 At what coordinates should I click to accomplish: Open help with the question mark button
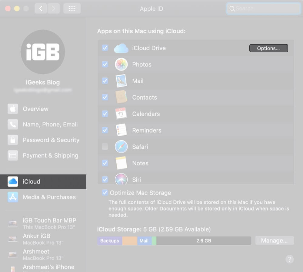click(x=289, y=259)
